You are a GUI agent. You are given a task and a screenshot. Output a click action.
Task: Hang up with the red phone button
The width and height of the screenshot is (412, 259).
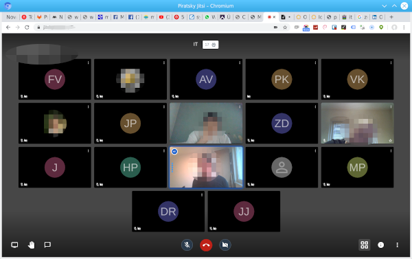pos(206,245)
